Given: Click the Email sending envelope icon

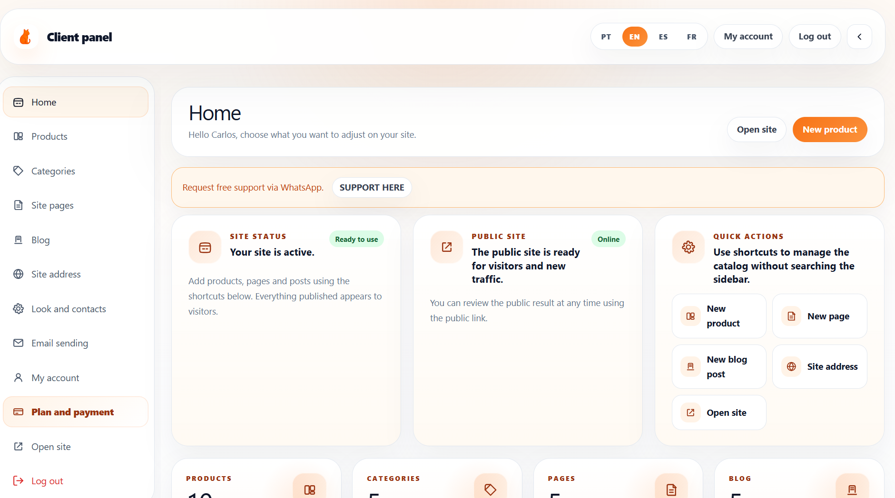Looking at the screenshot, I should [18, 343].
